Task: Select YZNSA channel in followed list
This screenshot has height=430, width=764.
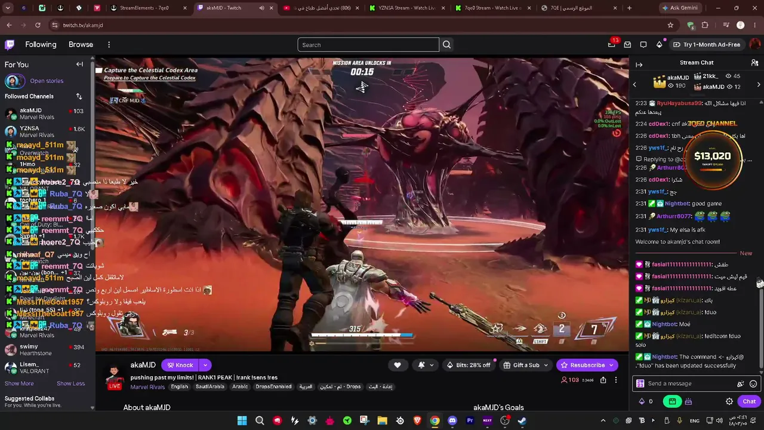Action: pyautogui.click(x=45, y=132)
